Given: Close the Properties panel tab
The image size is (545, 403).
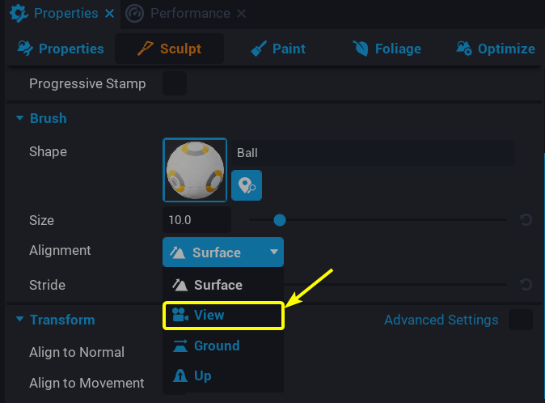Looking at the screenshot, I should pyautogui.click(x=110, y=14).
